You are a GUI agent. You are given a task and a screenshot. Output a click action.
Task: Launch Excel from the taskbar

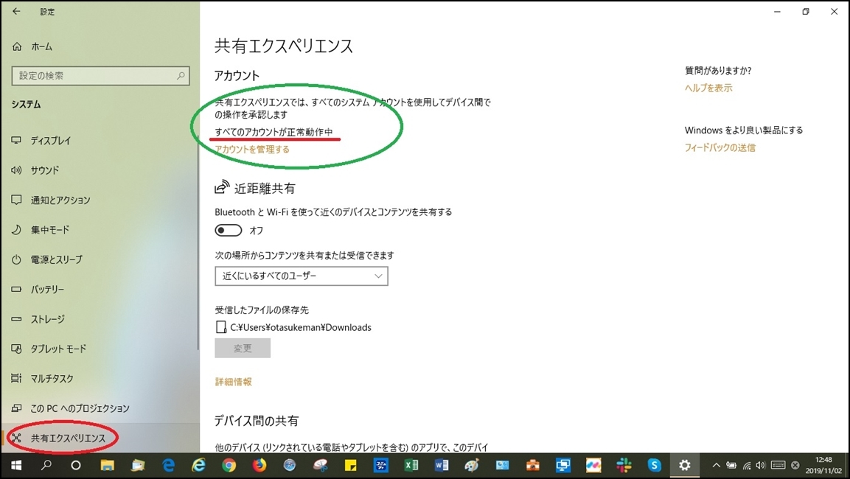point(411,465)
